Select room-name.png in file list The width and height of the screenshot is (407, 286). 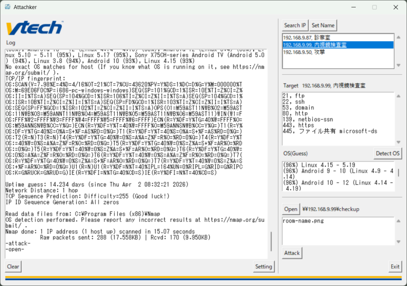[303, 220]
